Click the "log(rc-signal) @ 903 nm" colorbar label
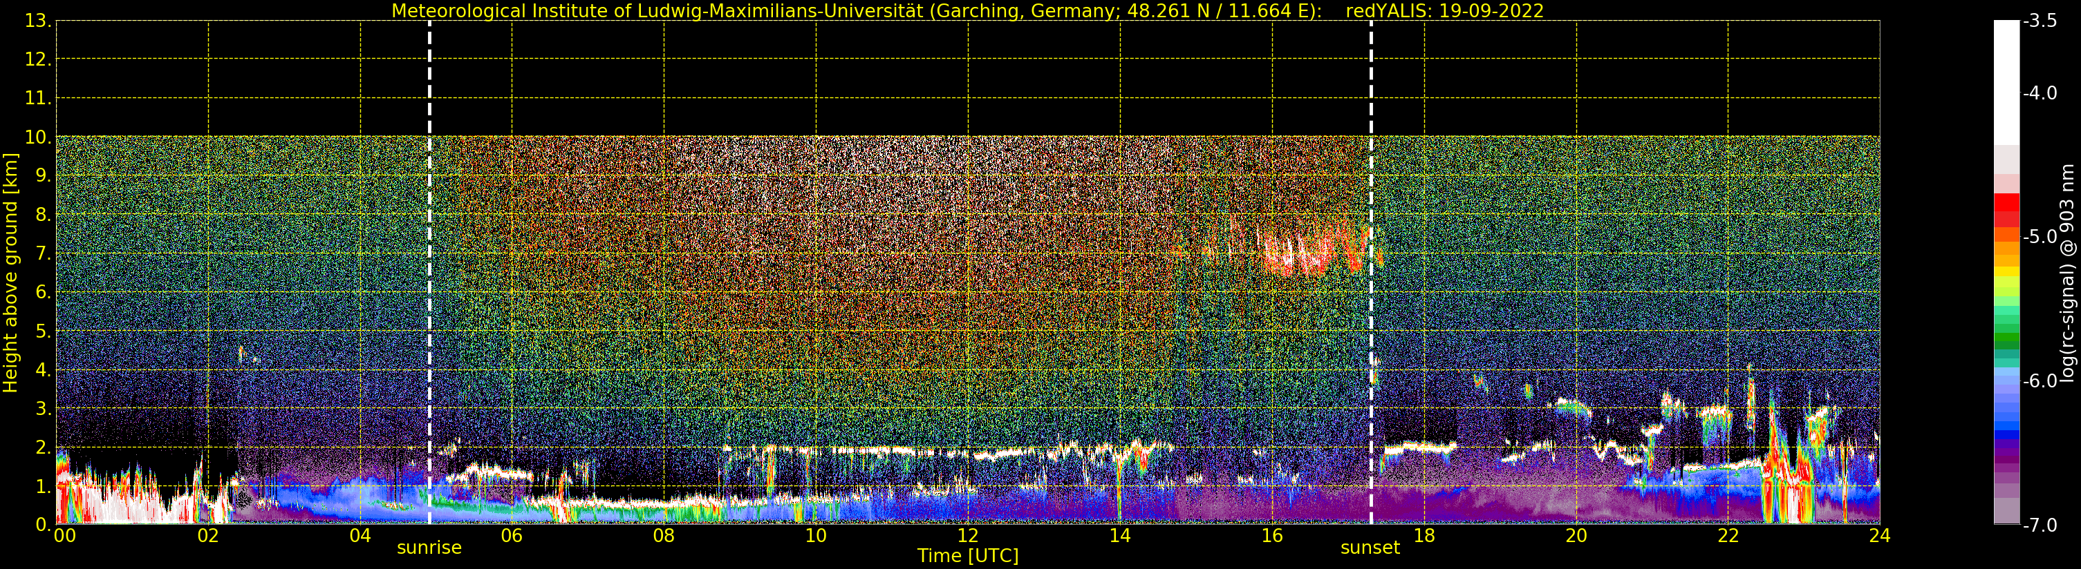This screenshot has width=2081, height=569. [2067, 273]
